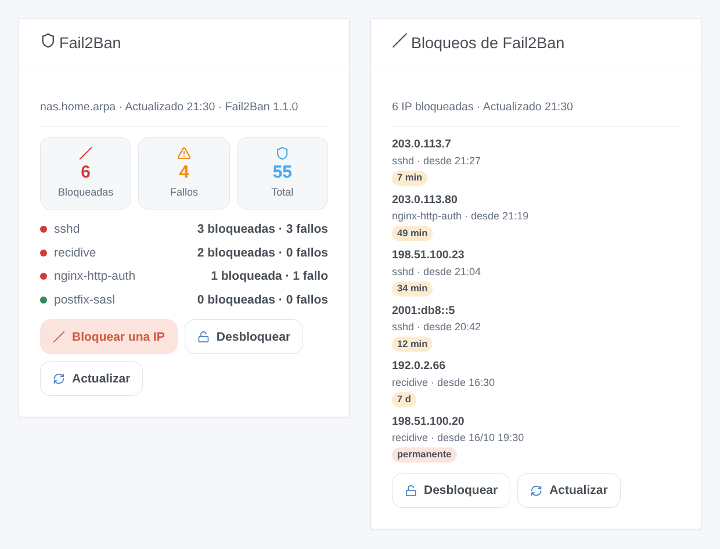Click 'recidive · desde 16/10 19:30' detail line
Viewport: 720px width, 549px height.
point(458,438)
